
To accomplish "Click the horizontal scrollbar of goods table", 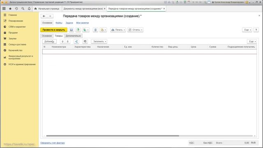I will click(x=113, y=136).
